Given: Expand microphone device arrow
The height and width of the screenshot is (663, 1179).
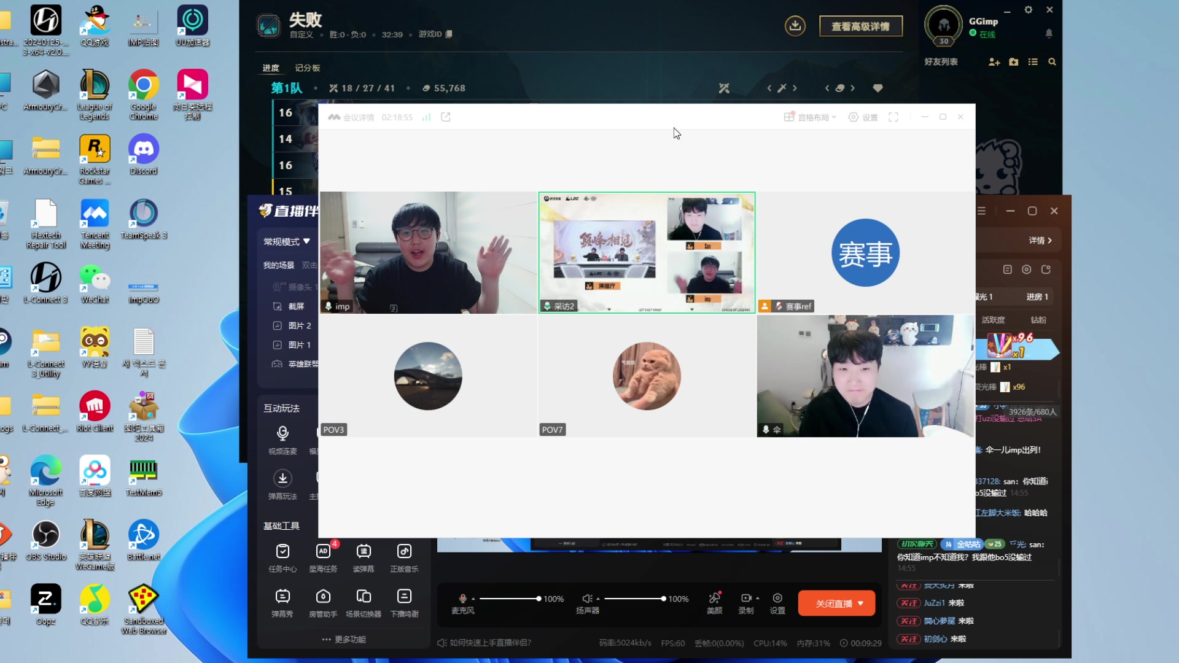Looking at the screenshot, I should click(473, 599).
